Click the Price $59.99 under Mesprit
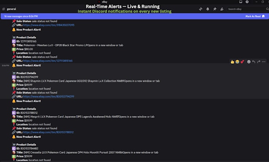 pos(24,121)
